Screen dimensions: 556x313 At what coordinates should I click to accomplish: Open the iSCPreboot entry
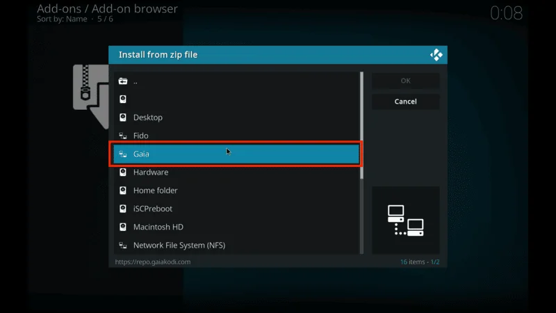[x=236, y=209]
